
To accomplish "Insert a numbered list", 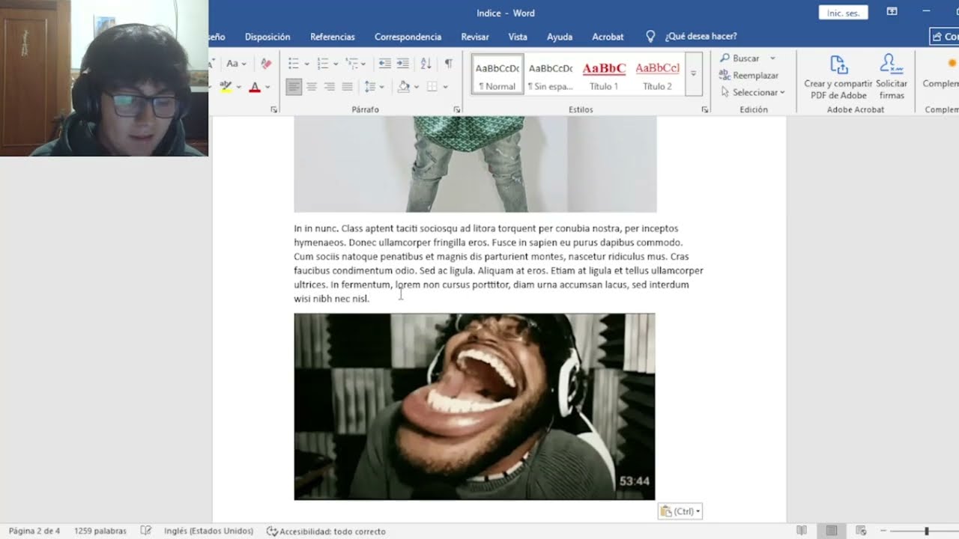I will point(323,64).
